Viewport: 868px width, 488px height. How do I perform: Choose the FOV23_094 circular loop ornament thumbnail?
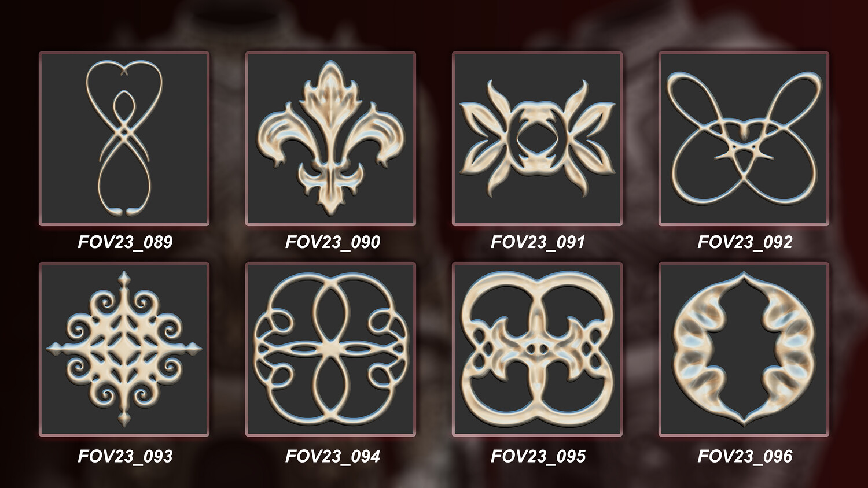point(330,349)
